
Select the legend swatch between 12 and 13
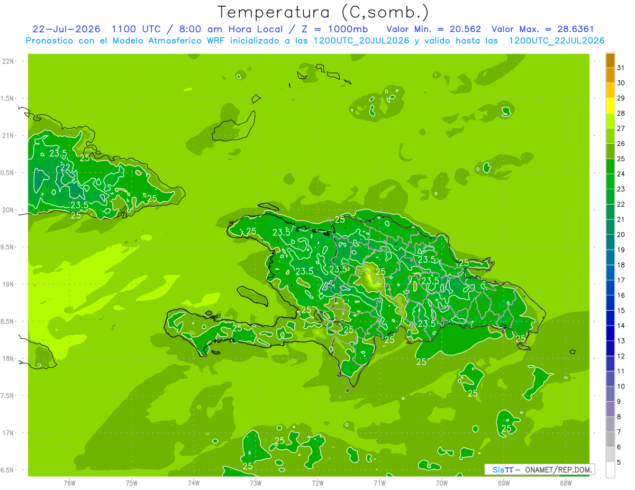pos(610,348)
